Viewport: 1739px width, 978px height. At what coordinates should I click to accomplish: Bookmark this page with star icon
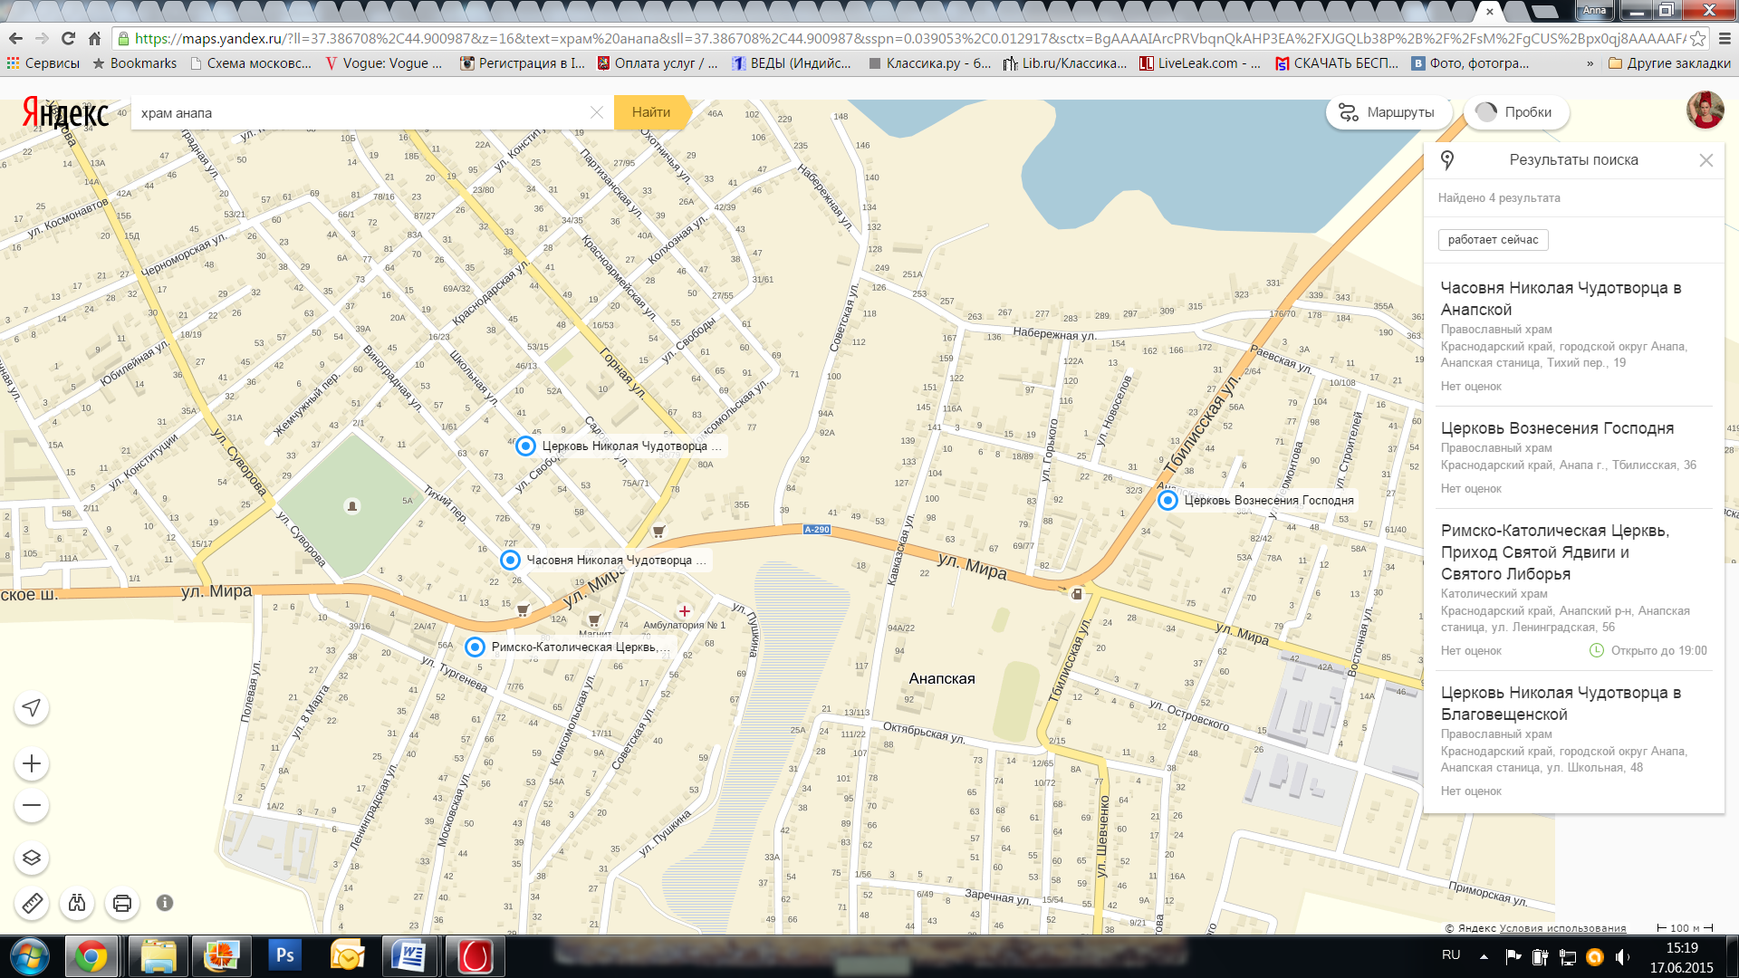pyautogui.click(x=1697, y=38)
